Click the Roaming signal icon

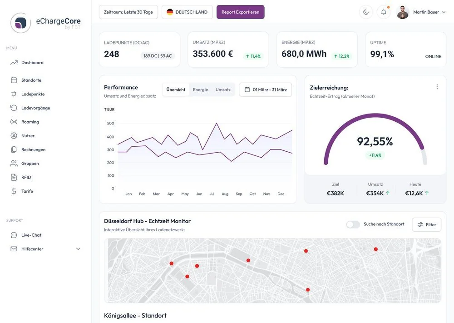14,122
